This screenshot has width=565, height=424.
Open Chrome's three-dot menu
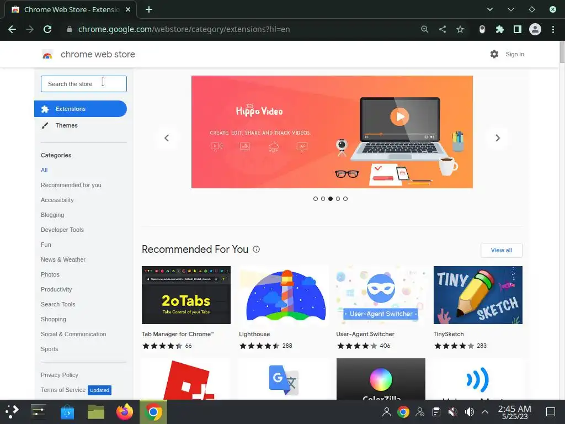coord(553,29)
